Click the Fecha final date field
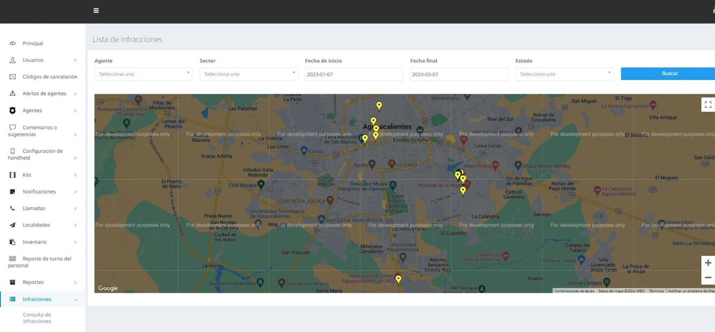 pyautogui.click(x=459, y=74)
